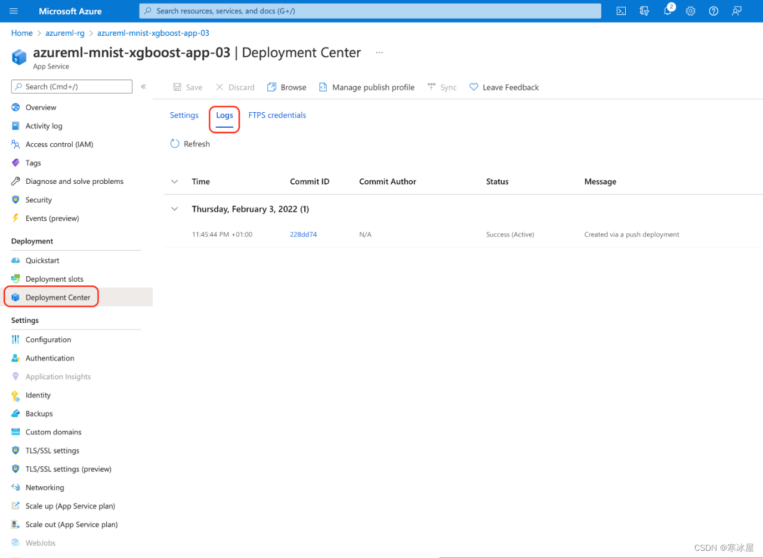
Task: Open portal settings gear
Action: 690,11
